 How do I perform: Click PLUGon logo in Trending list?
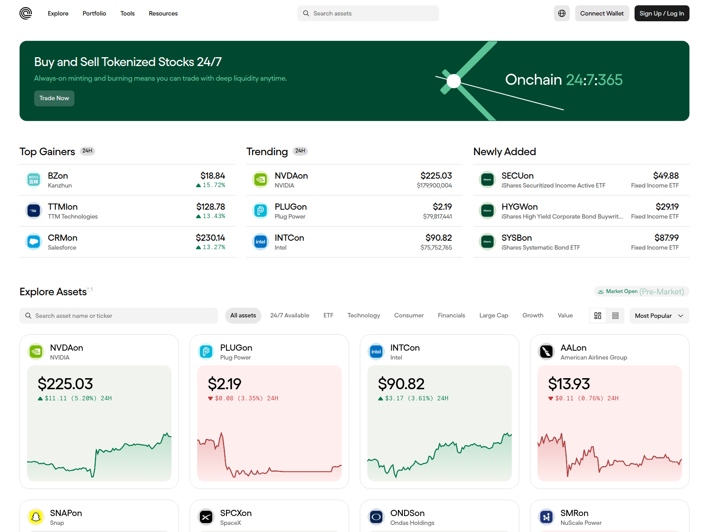pos(261,211)
